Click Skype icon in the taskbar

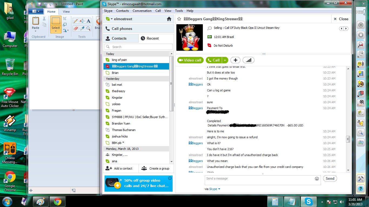point(308,201)
